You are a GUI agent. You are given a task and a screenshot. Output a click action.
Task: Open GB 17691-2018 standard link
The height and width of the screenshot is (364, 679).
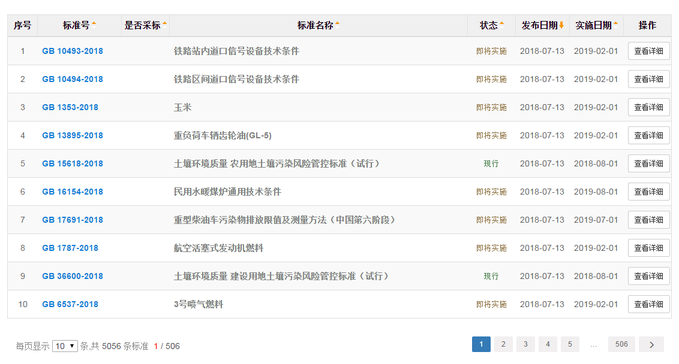tap(73, 220)
